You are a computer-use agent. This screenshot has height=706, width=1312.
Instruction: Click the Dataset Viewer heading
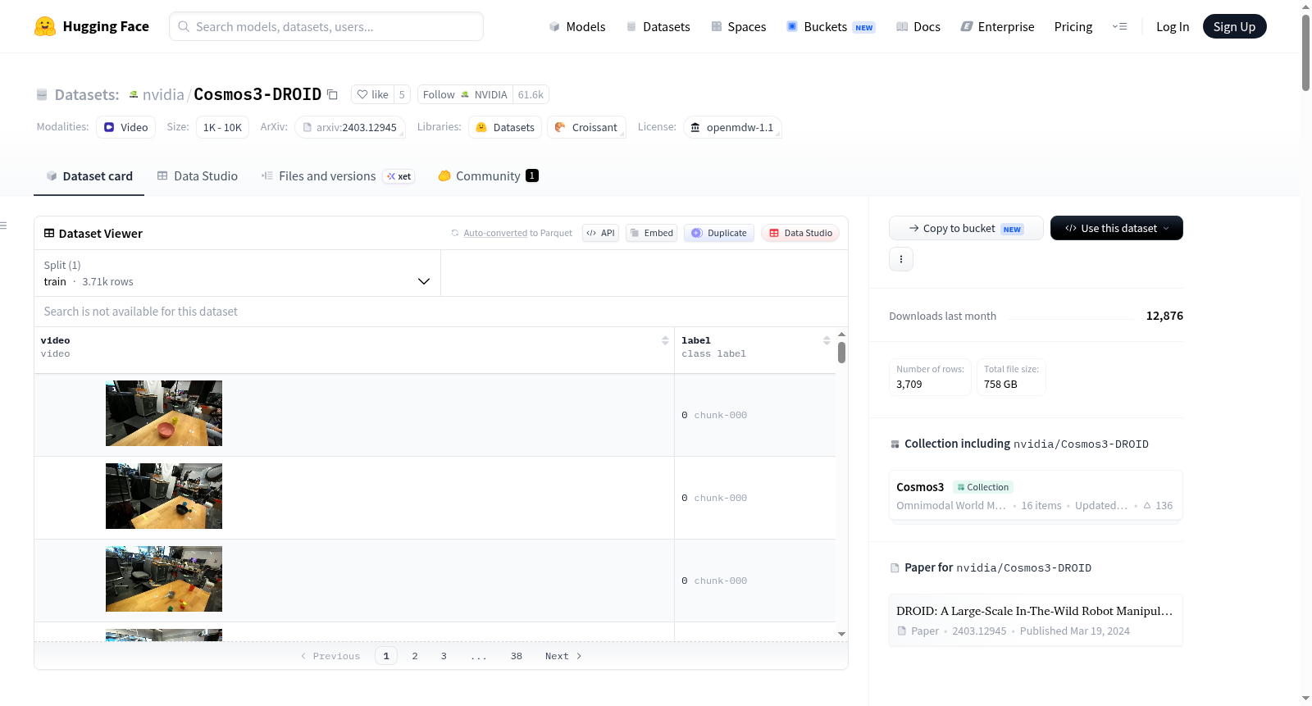(x=93, y=234)
